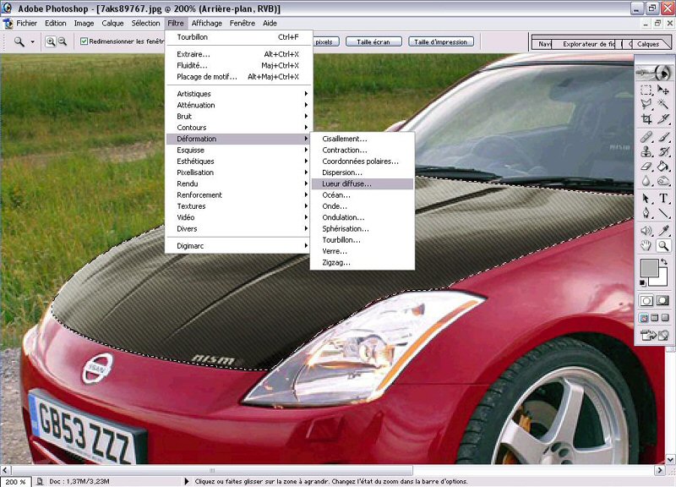
Task: Choose Fluidité filter entry
Action: coord(239,66)
